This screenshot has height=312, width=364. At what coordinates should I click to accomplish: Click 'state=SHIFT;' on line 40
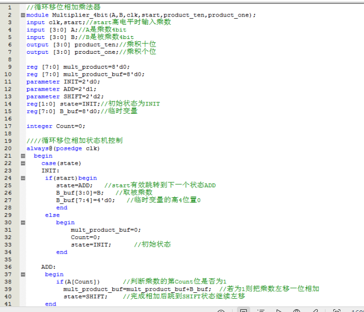pos(85,297)
